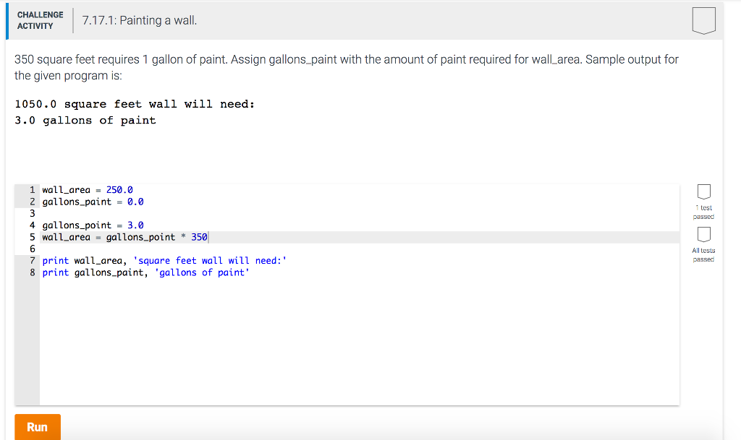Screen dimensions: 741x440
Task: Click the 'All tests passed' label
Action: [x=703, y=254]
